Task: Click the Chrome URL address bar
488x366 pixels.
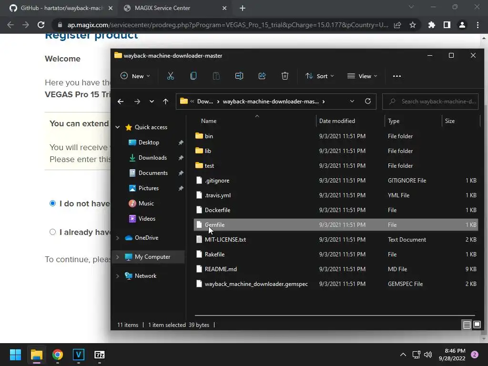Action: tap(227, 25)
